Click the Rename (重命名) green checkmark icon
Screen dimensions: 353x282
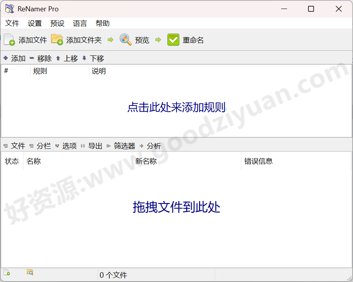tap(173, 39)
